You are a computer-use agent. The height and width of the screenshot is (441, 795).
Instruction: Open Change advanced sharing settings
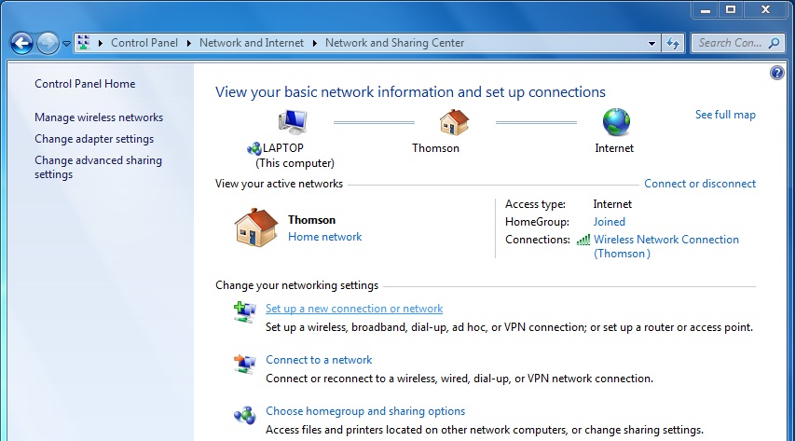coord(98,167)
